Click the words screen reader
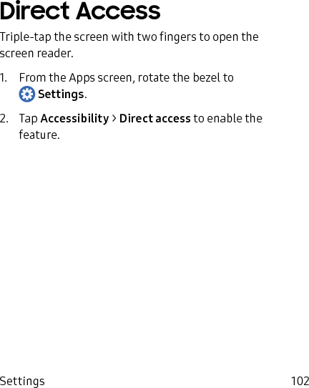The image size is (309, 388). point(36,54)
